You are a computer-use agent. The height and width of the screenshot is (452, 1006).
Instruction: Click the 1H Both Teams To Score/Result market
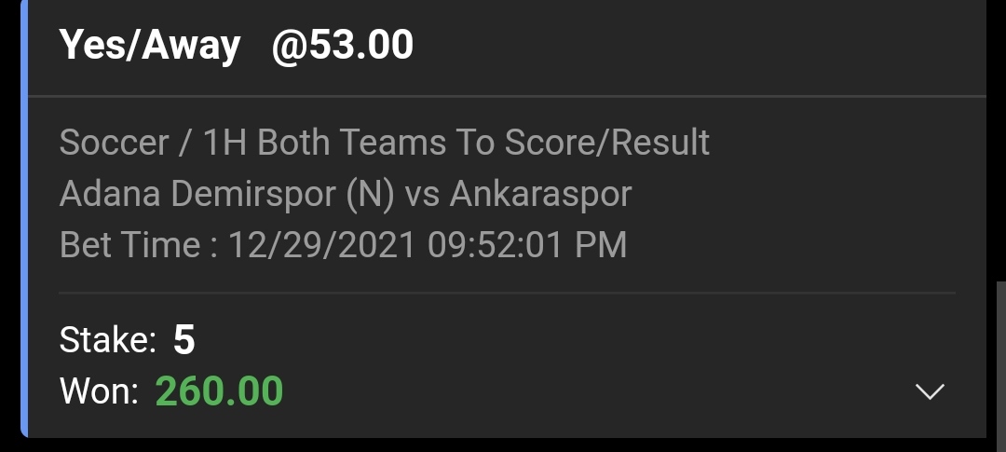[x=455, y=142]
